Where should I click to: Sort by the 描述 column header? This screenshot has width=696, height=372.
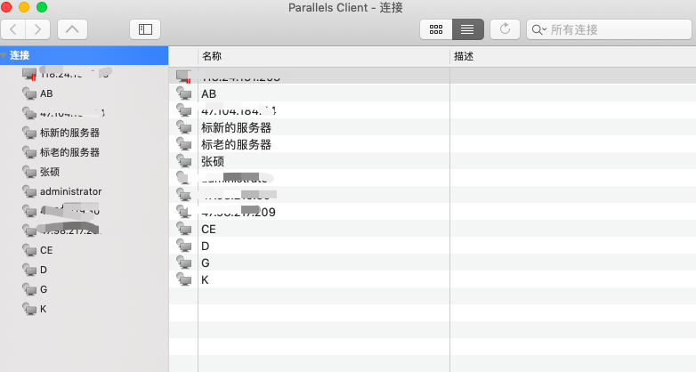click(x=572, y=56)
